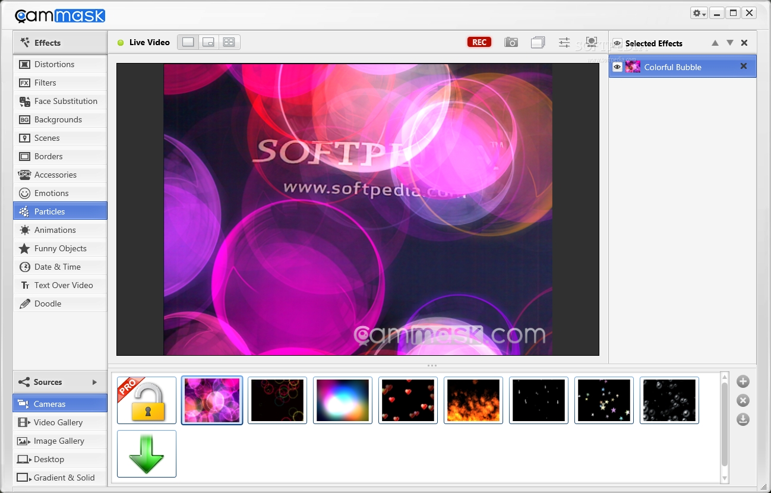Image resolution: width=771 pixels, height=493 pixels.
Task: Apply the colorful stars particle thumbnail
Action: point(604,400)
